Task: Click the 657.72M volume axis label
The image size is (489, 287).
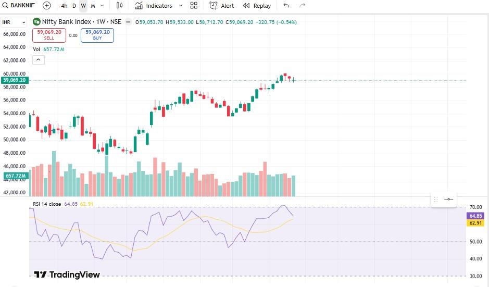Action: point(15,176)
